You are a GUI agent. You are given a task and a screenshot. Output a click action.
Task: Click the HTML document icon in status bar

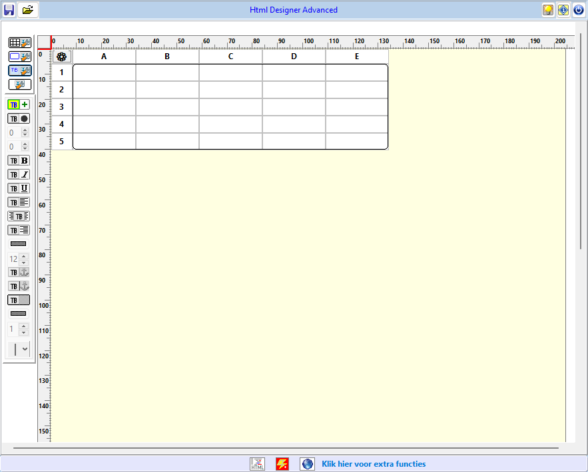[257, 464]
